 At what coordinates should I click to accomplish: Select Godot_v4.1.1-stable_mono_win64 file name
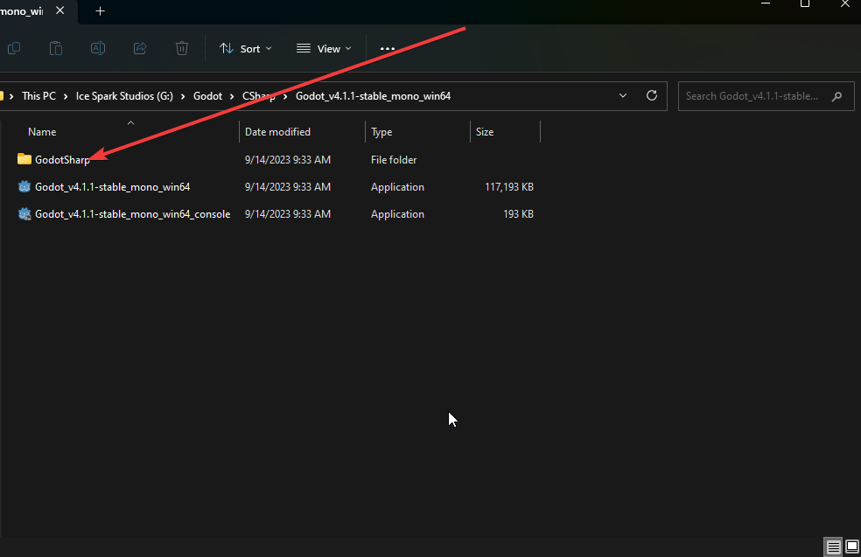pos(113,186)
